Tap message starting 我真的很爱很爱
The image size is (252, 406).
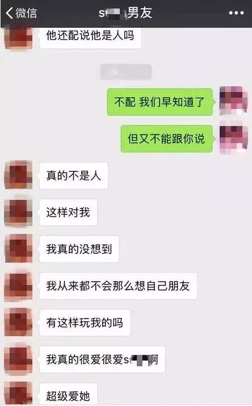(102, 359)
